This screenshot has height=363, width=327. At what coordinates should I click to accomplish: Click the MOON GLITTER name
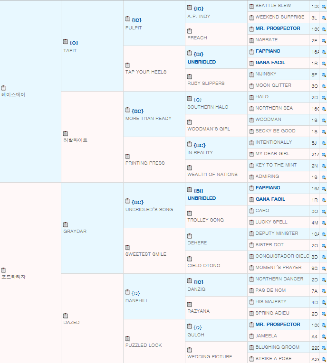[273, 85]
